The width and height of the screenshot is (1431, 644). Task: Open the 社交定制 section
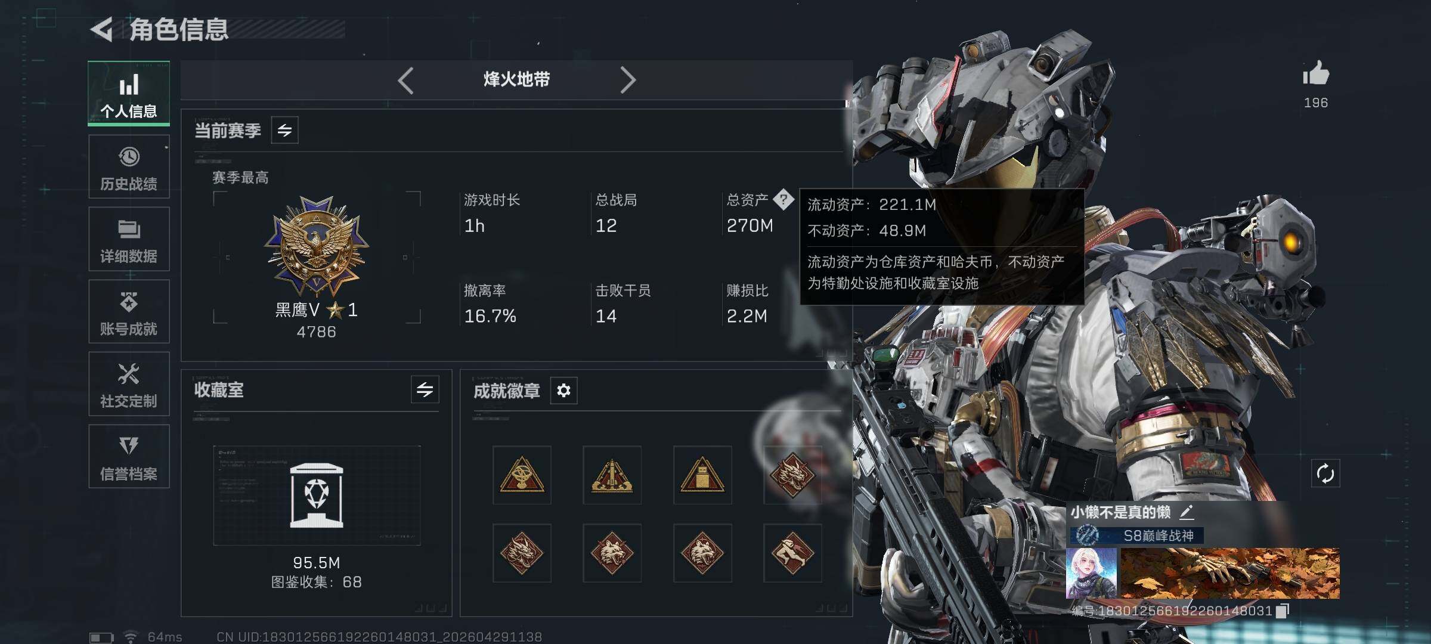(x=129, y=384)
